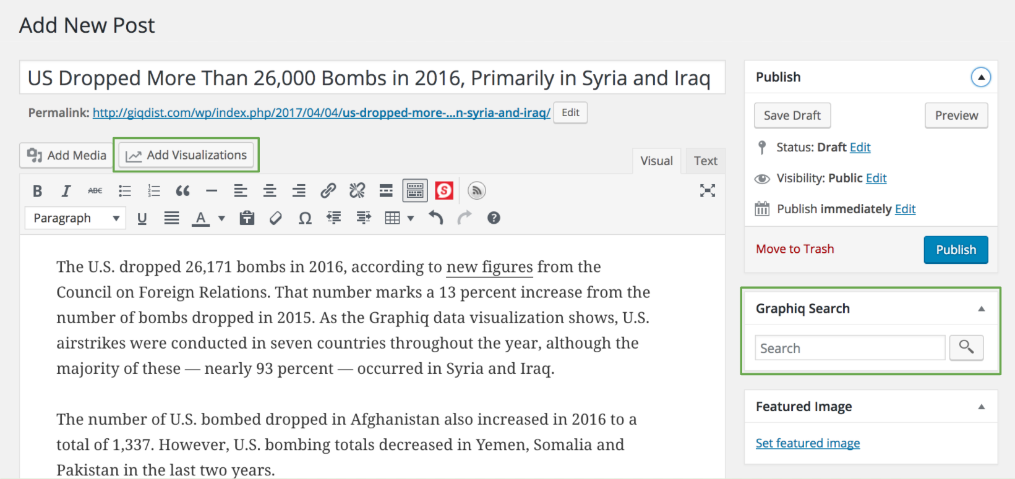
Task: Switch to the Text editor tab
Action: (705, 161)
